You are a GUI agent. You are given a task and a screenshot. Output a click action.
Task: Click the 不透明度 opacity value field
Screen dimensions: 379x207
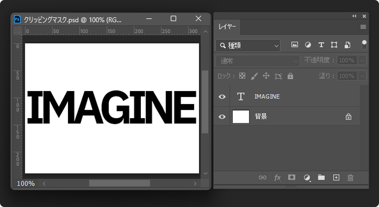coord(347,60)
